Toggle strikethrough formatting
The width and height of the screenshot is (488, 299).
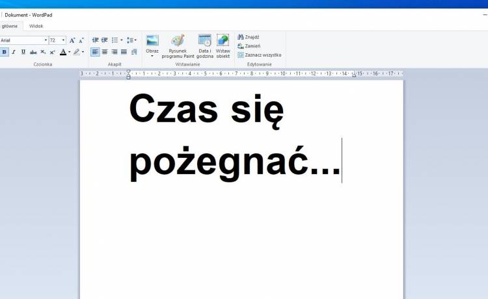[x=33, y=52]
